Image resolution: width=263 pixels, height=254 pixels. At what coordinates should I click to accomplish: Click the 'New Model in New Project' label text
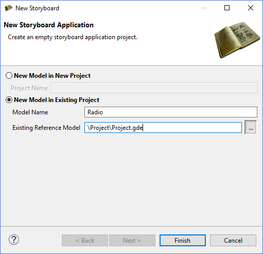click(x=52, y=76)
